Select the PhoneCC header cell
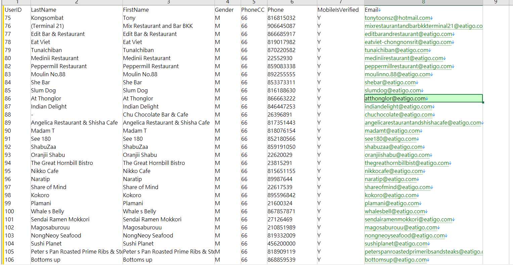Screen dimensions: 513x265 tap(254, 10)
